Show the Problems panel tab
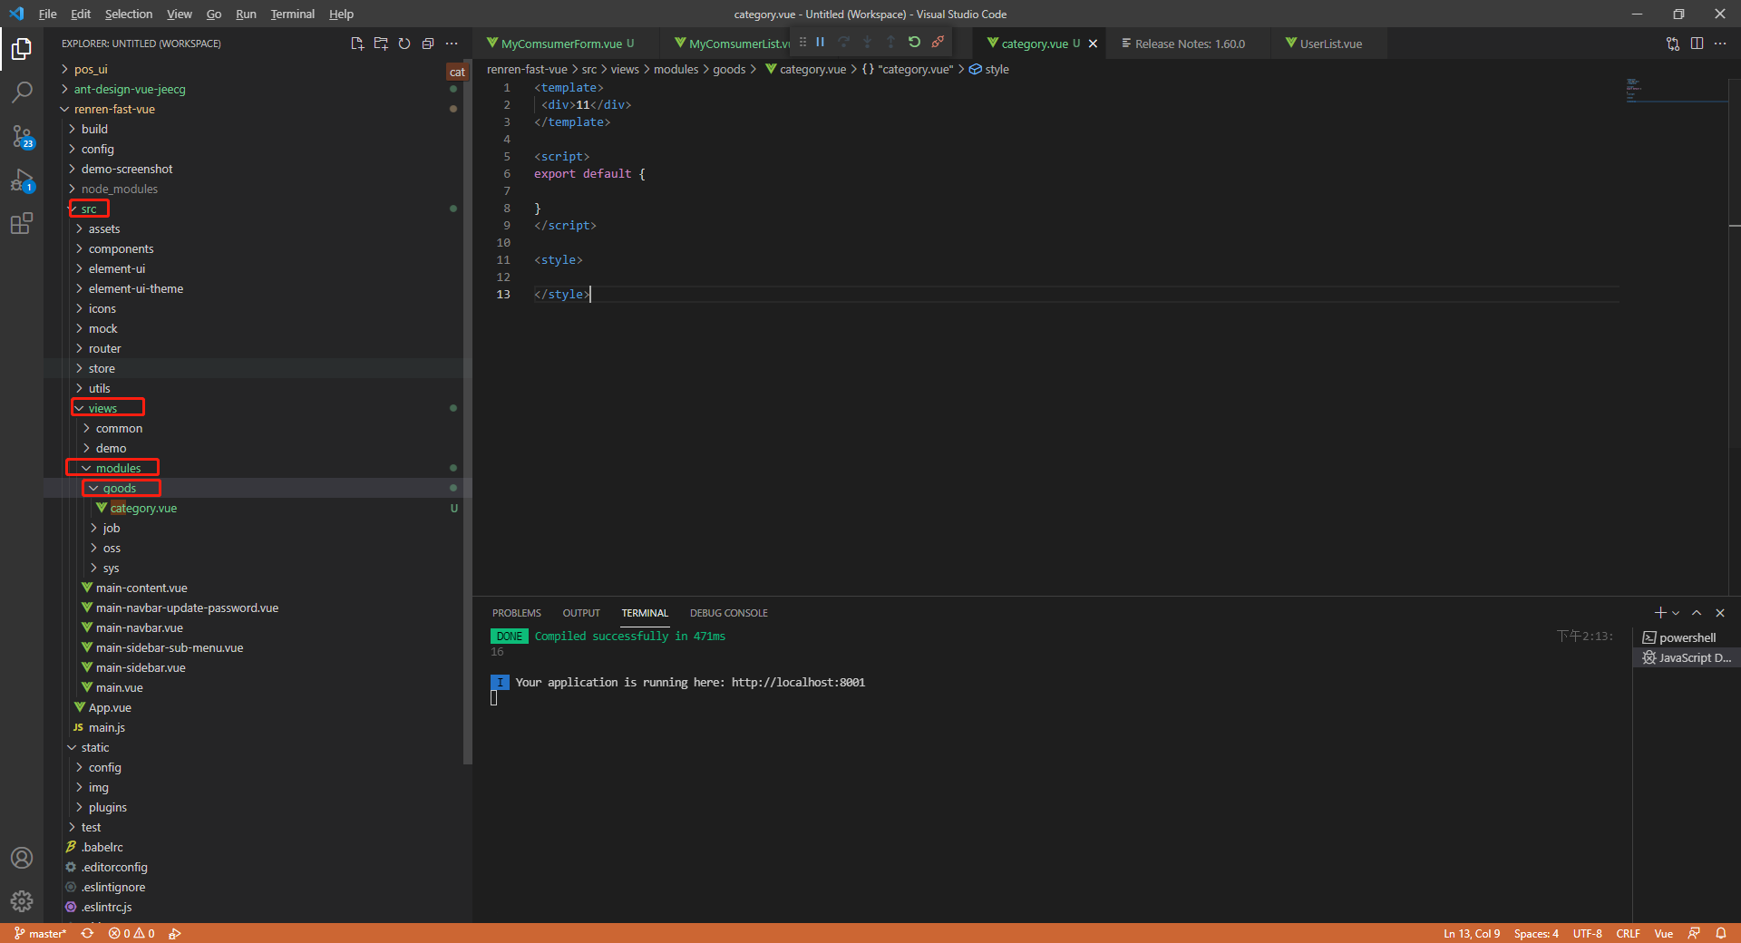1741x943 pixels. point(516,613)
